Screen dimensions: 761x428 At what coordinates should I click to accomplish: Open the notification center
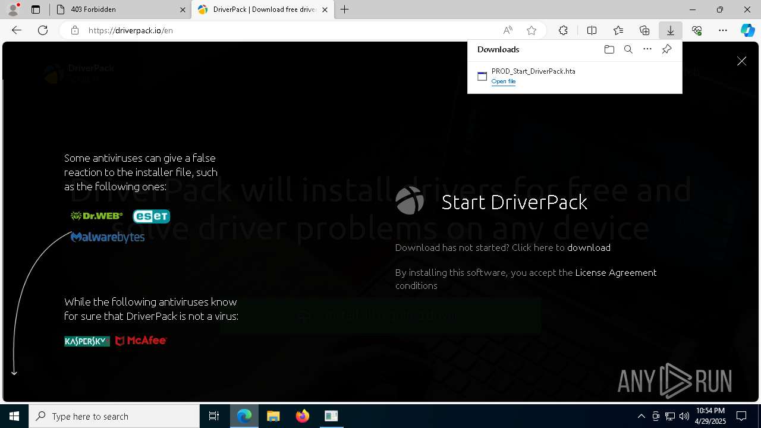tap(741, 416)
